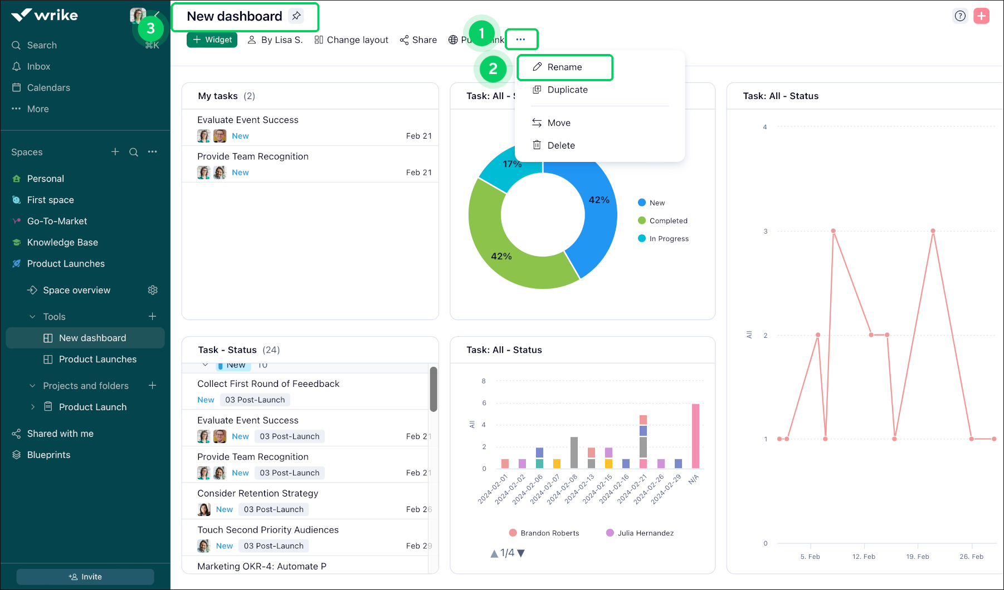Click the green Widget button

pyautogui.click(x=212, y=40)
